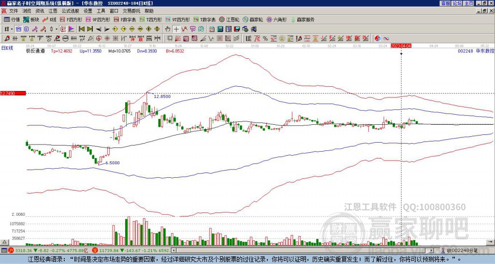Click the 板块 toolbar button
495x264 pixels.
(31, 19)
